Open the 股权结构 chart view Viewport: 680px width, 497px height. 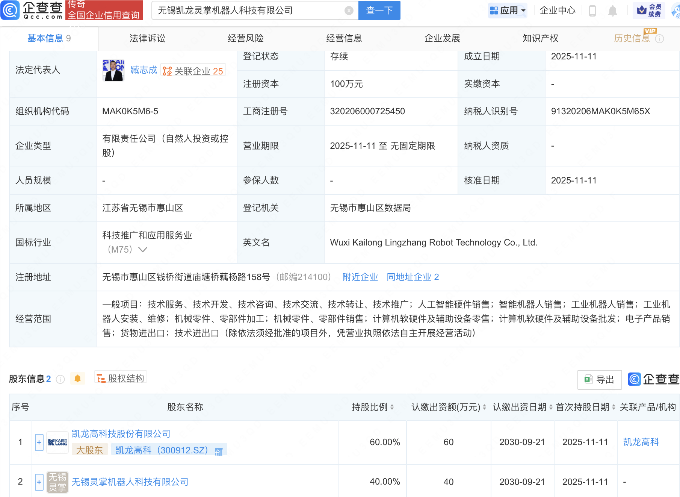[x=121, y=378]
